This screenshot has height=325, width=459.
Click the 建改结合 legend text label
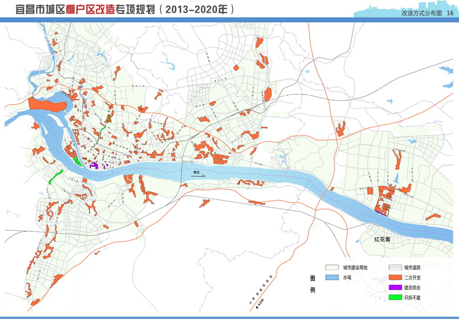coord(412,287)
